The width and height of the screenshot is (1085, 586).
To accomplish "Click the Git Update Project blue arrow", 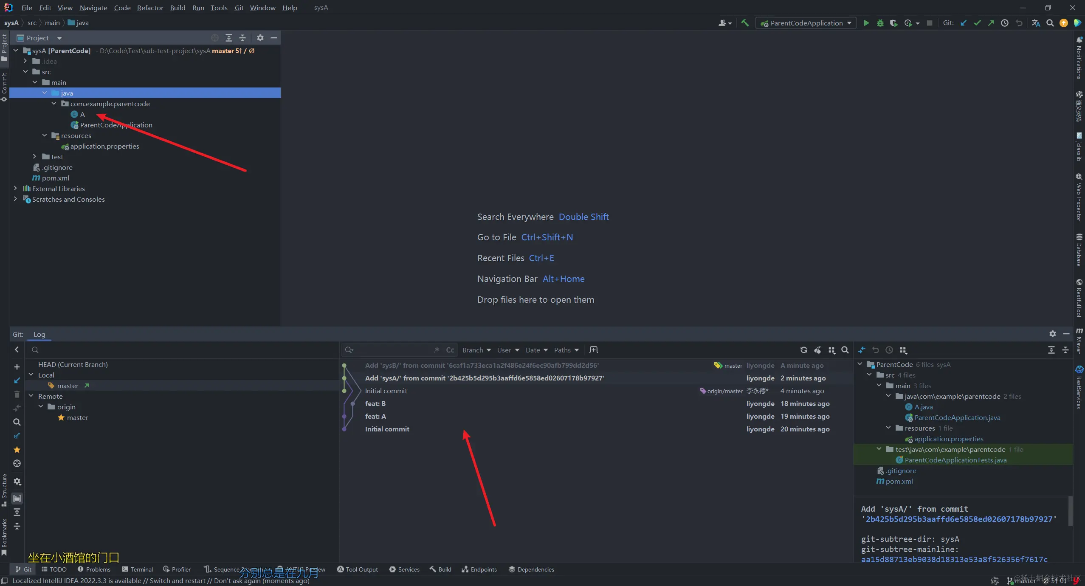I will click(x=964, y=23).
